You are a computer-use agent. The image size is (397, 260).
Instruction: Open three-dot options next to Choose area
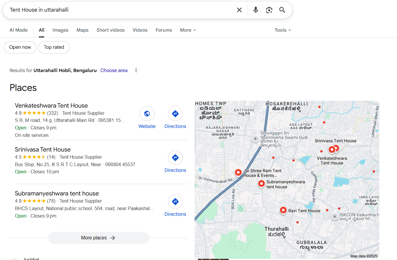pos(136,71)
